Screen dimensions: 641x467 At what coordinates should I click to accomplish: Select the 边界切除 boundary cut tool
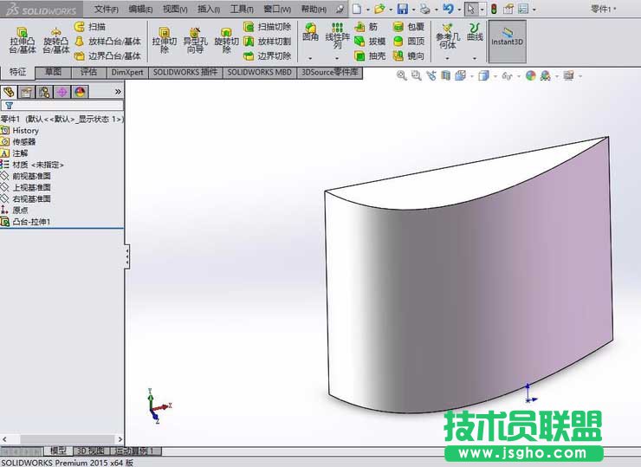pyautogui.click(x=268, y=55)
